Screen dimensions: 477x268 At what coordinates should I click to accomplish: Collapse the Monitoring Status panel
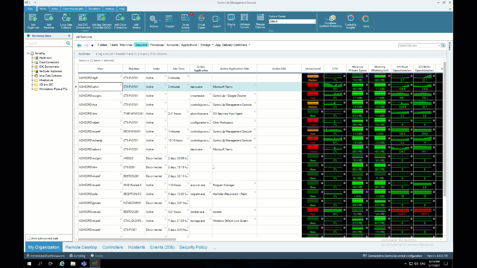tap(69, 36)
